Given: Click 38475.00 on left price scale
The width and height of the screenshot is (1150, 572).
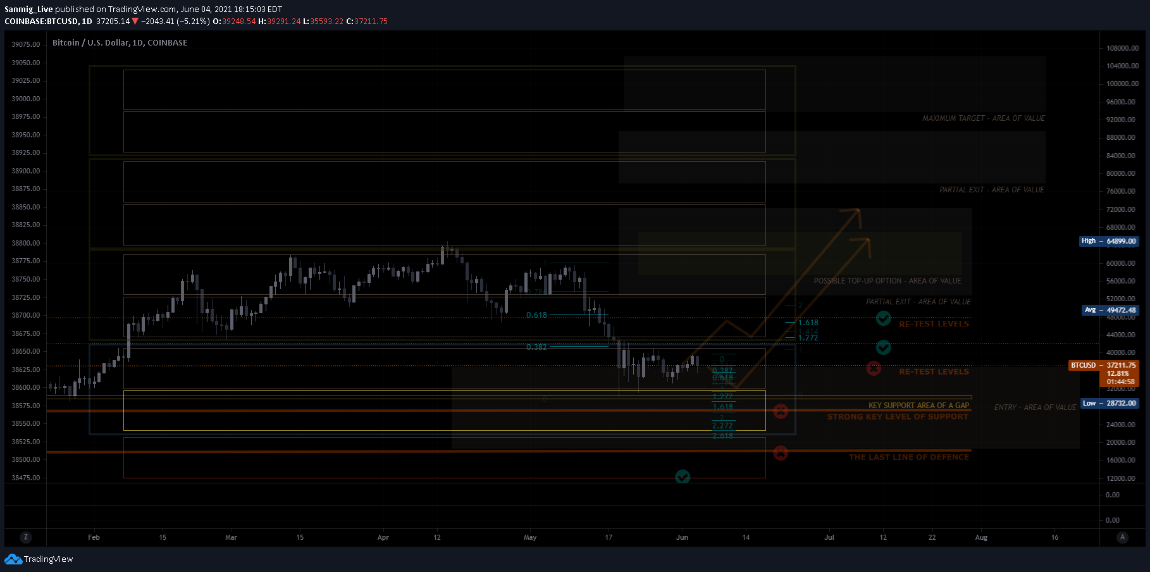Looking at the screenshot, I should pos(25,478).
